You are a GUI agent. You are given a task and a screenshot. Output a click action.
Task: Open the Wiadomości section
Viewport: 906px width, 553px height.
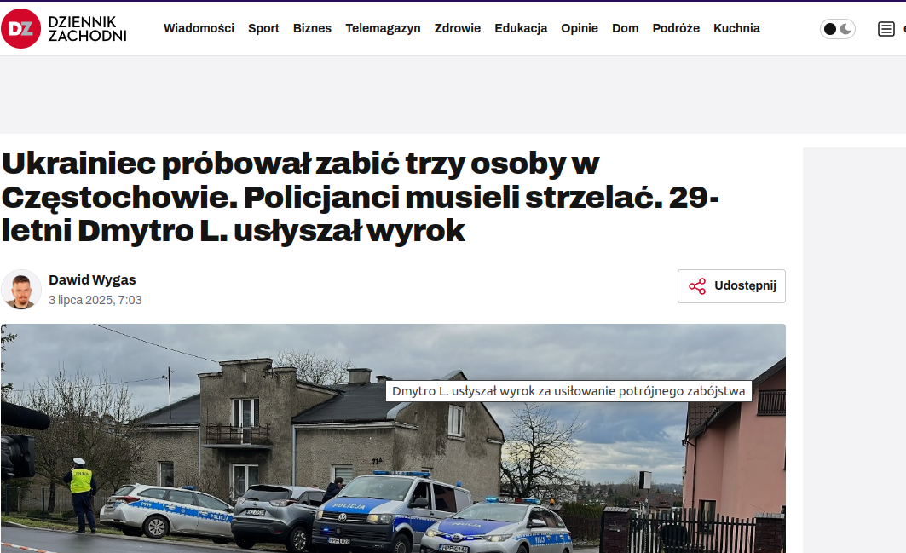point(199,28)
